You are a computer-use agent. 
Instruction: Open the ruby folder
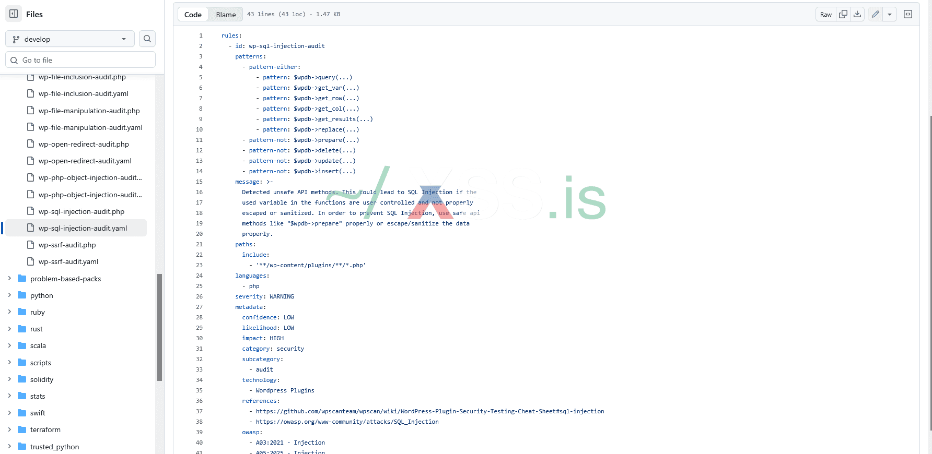[x=38, y=312]
